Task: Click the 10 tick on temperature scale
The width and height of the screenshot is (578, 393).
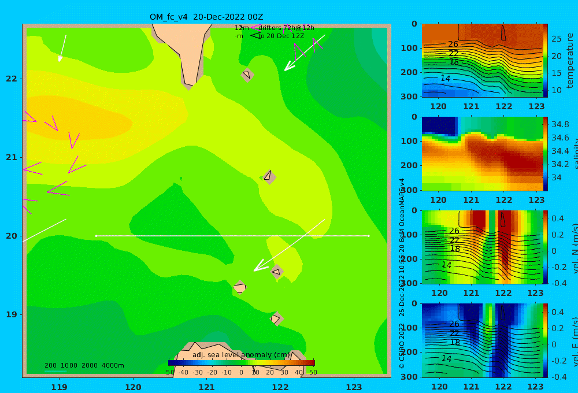Action: click(x=556, y=90)
